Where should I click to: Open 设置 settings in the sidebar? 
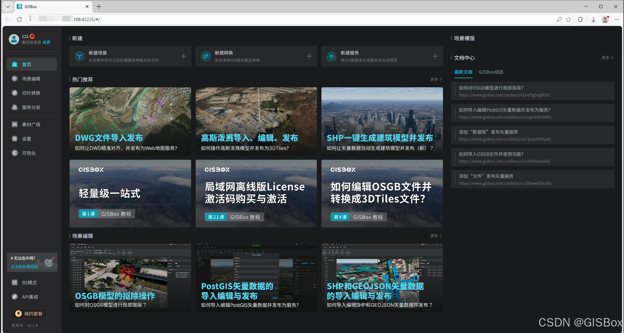tap(32, 139)
